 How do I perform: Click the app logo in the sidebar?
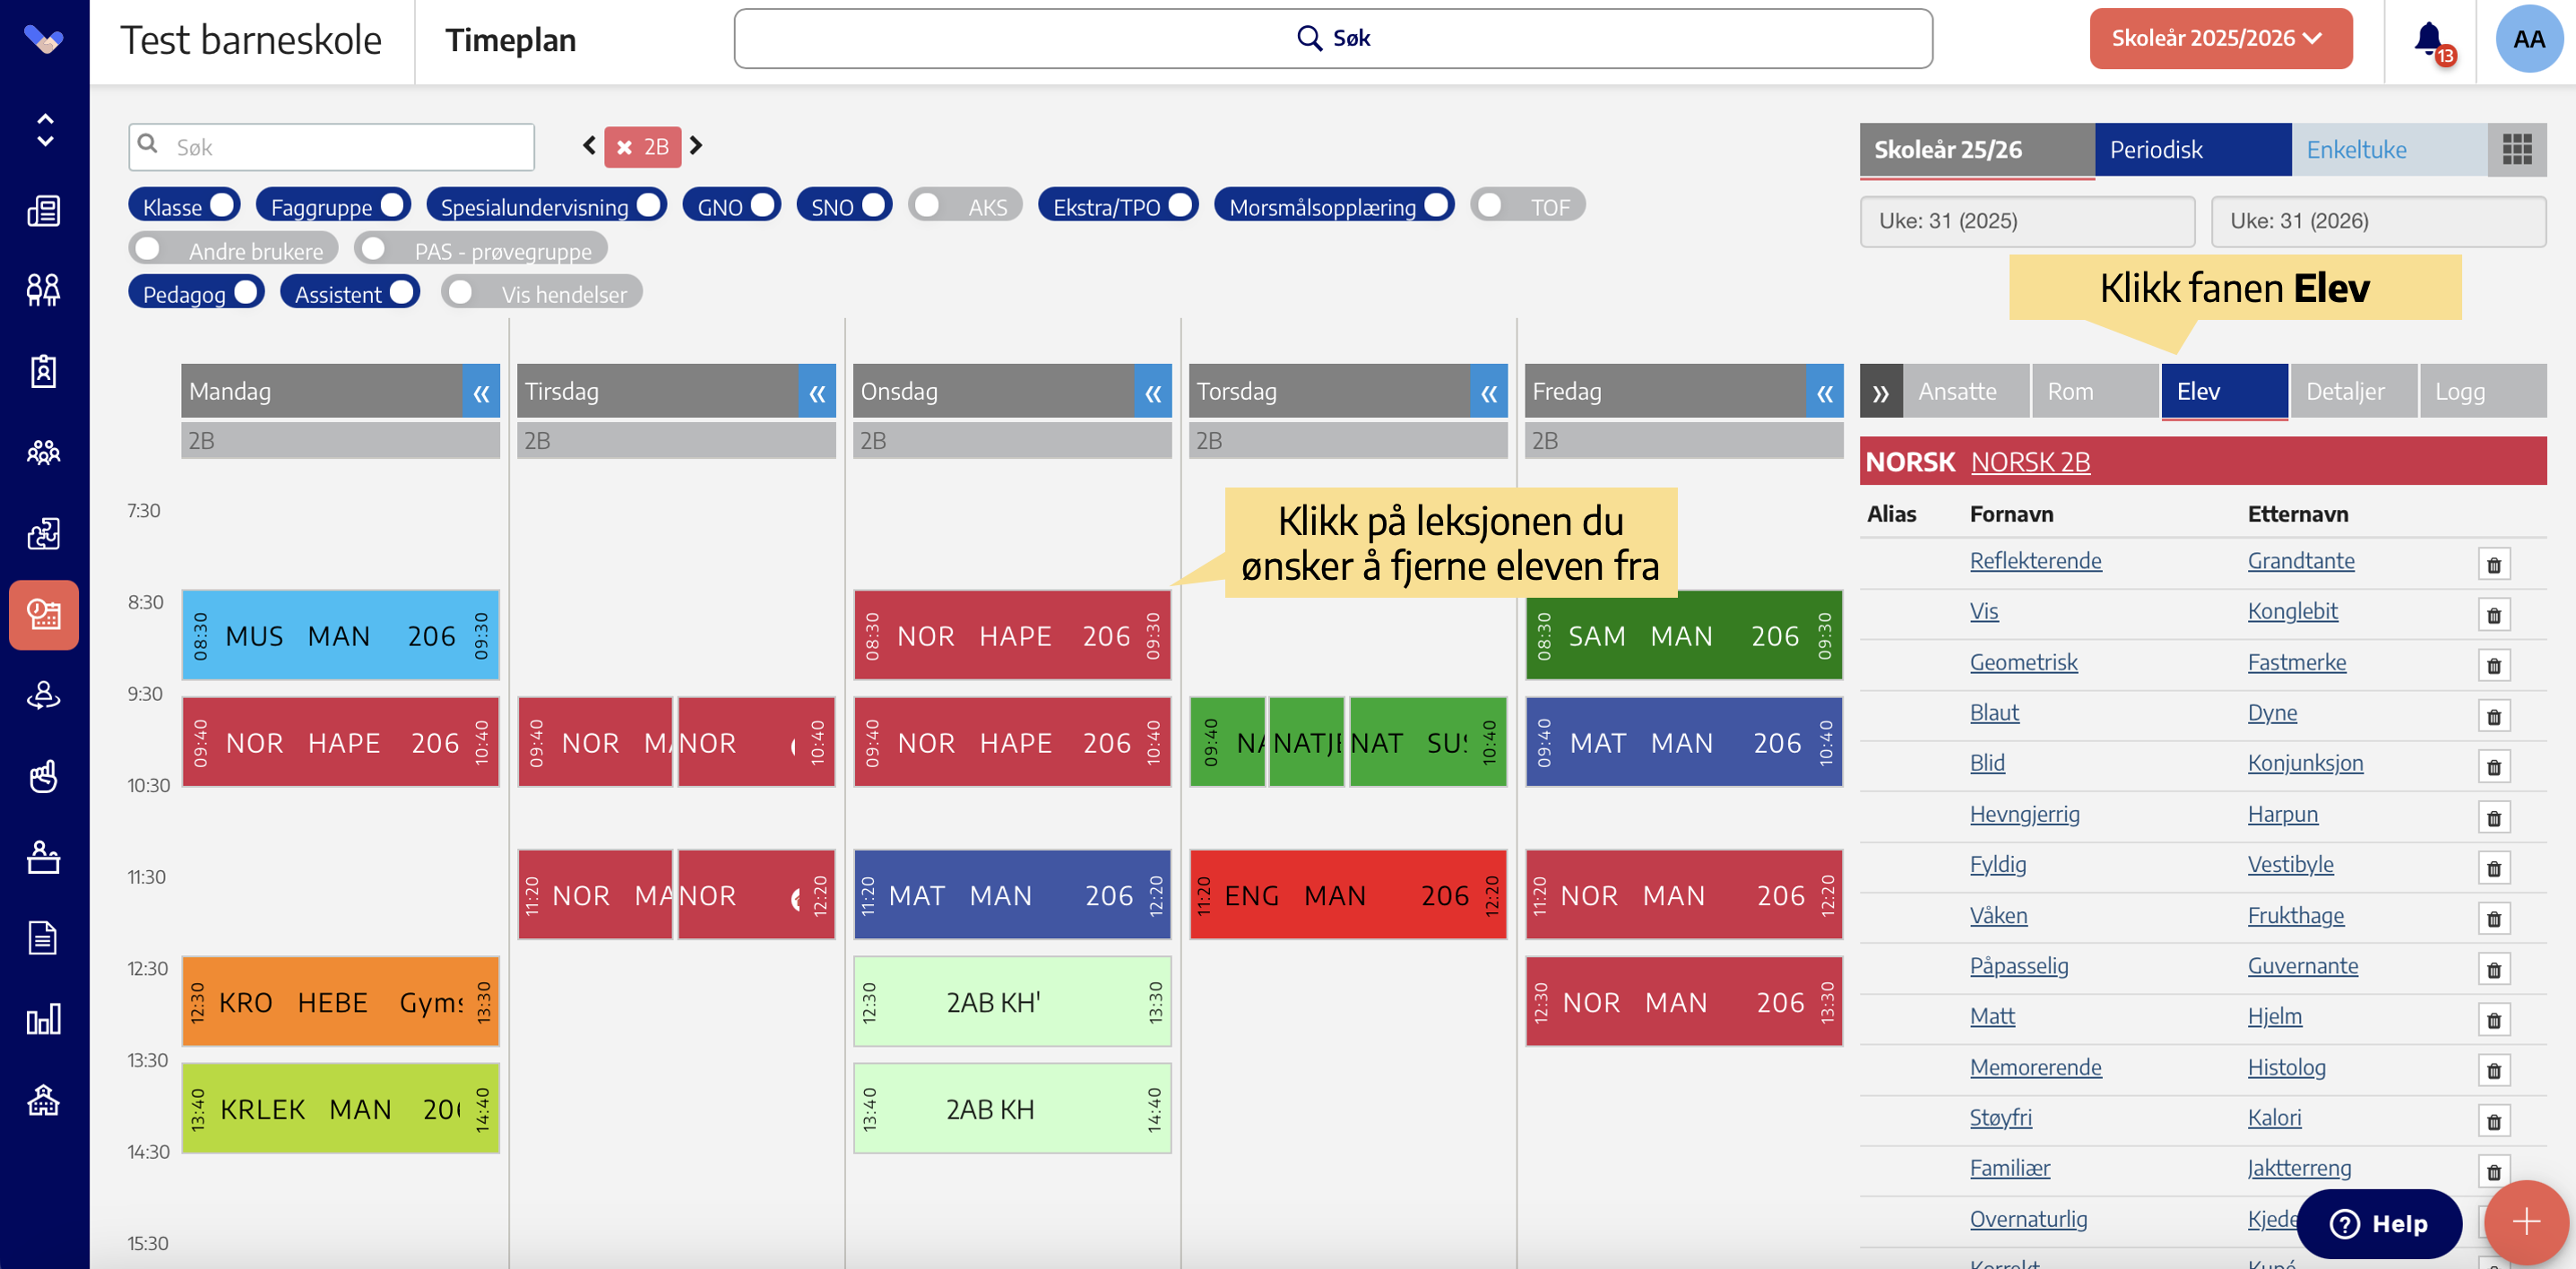[x=44, y=40]
